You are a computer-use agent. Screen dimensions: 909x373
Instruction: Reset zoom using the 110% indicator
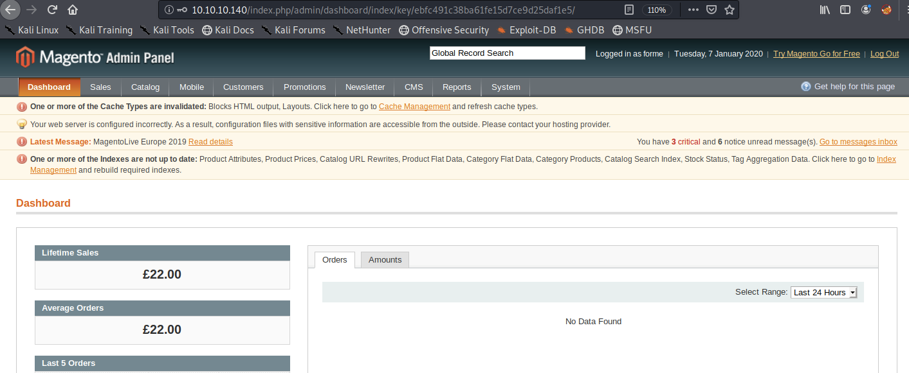click(x=657, y=10)
